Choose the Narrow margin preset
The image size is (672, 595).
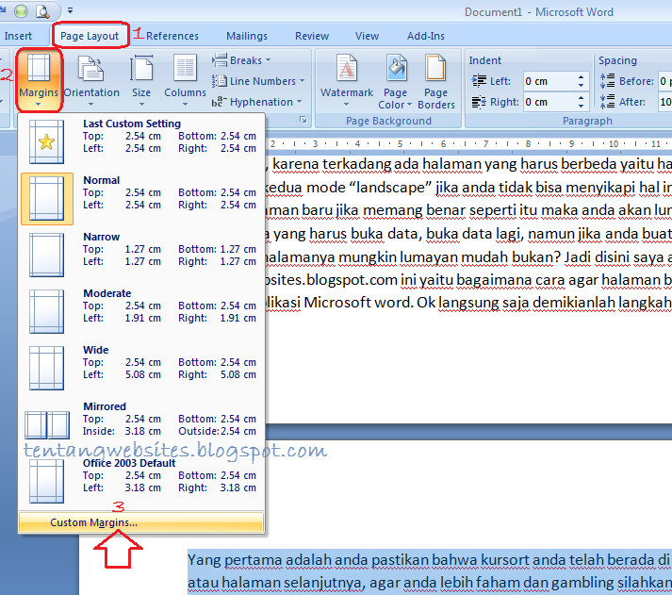tap(141, 256)
